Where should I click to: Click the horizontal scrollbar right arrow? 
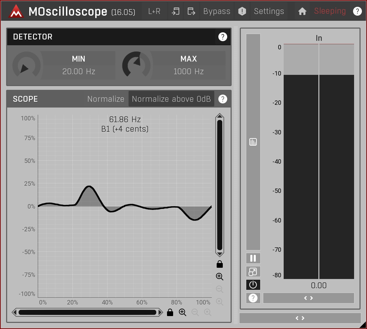pos(160,312)
